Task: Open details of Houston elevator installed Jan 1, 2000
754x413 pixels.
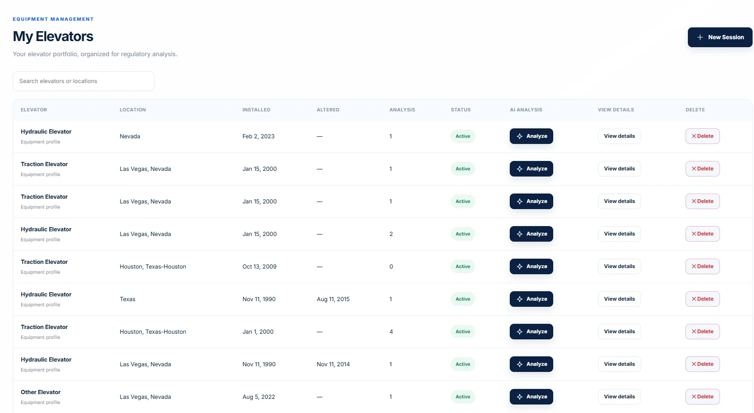Action: pos(619,332)
